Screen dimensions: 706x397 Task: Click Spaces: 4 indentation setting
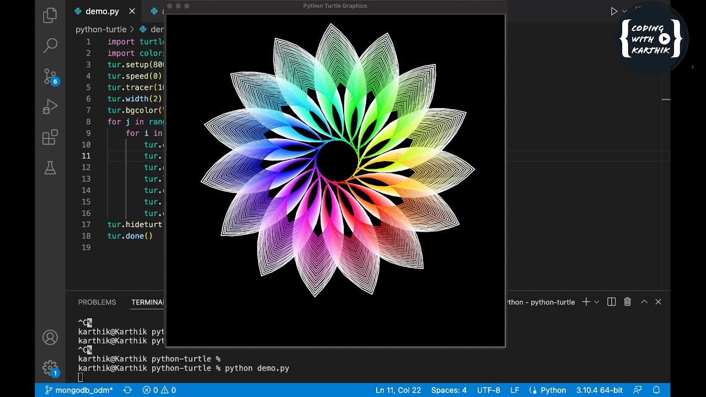448,390
